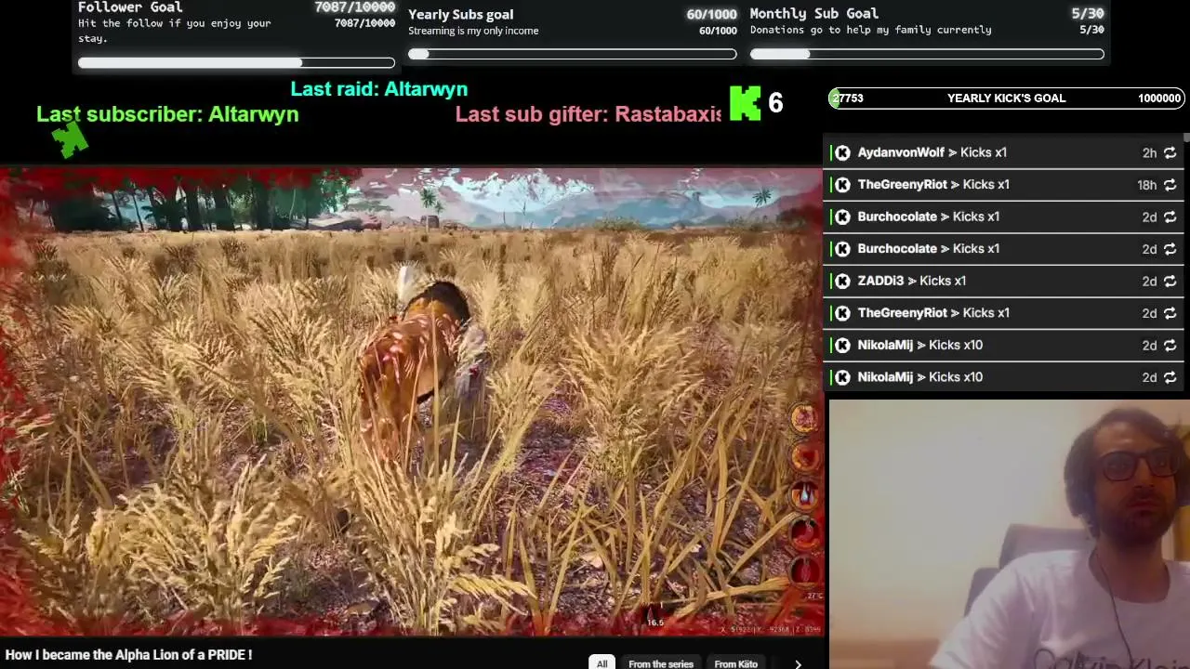Click the AydanvonWolf username
1190x669 pixels.
click(x=901, y=152)
